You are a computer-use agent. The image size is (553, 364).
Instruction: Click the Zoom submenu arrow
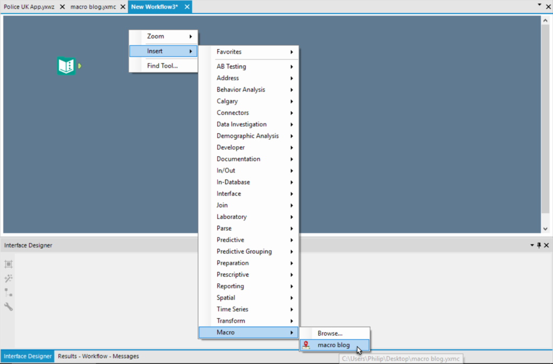coord(191,36)
